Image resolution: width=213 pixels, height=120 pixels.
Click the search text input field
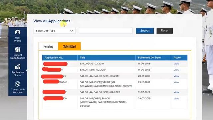click(x=106, y=31)
